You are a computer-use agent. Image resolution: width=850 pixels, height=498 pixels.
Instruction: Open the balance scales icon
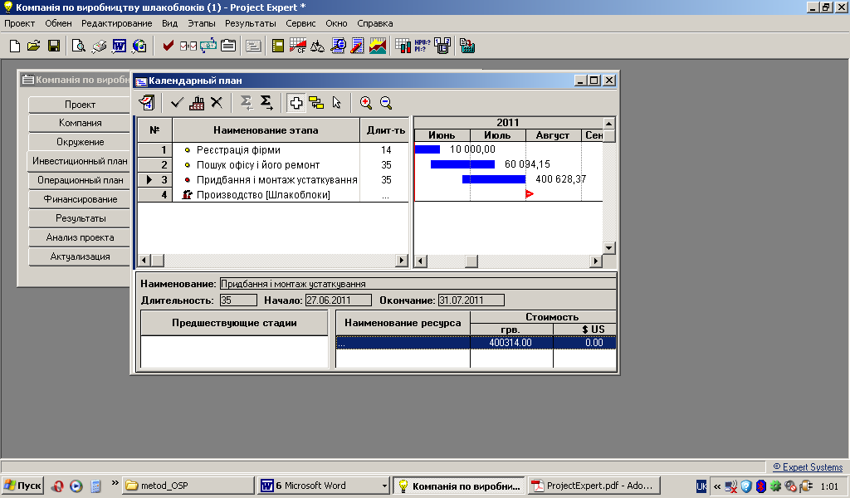(318, 46)
